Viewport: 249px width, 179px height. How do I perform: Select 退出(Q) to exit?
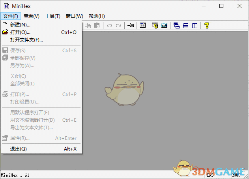41,149
